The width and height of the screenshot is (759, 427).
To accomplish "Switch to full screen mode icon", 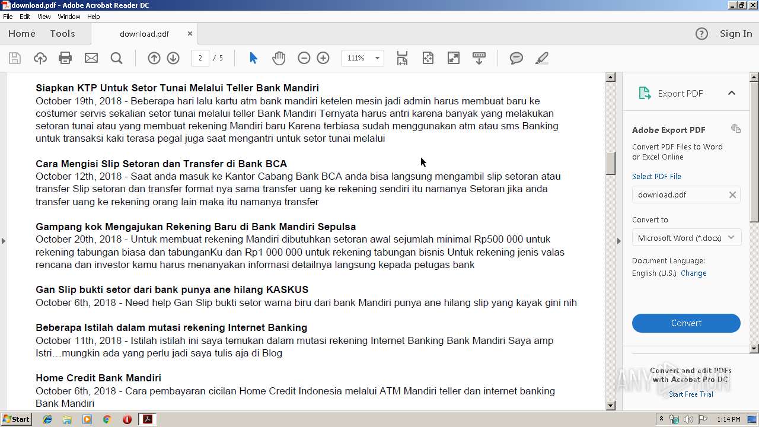I will (x=454, y=58).
